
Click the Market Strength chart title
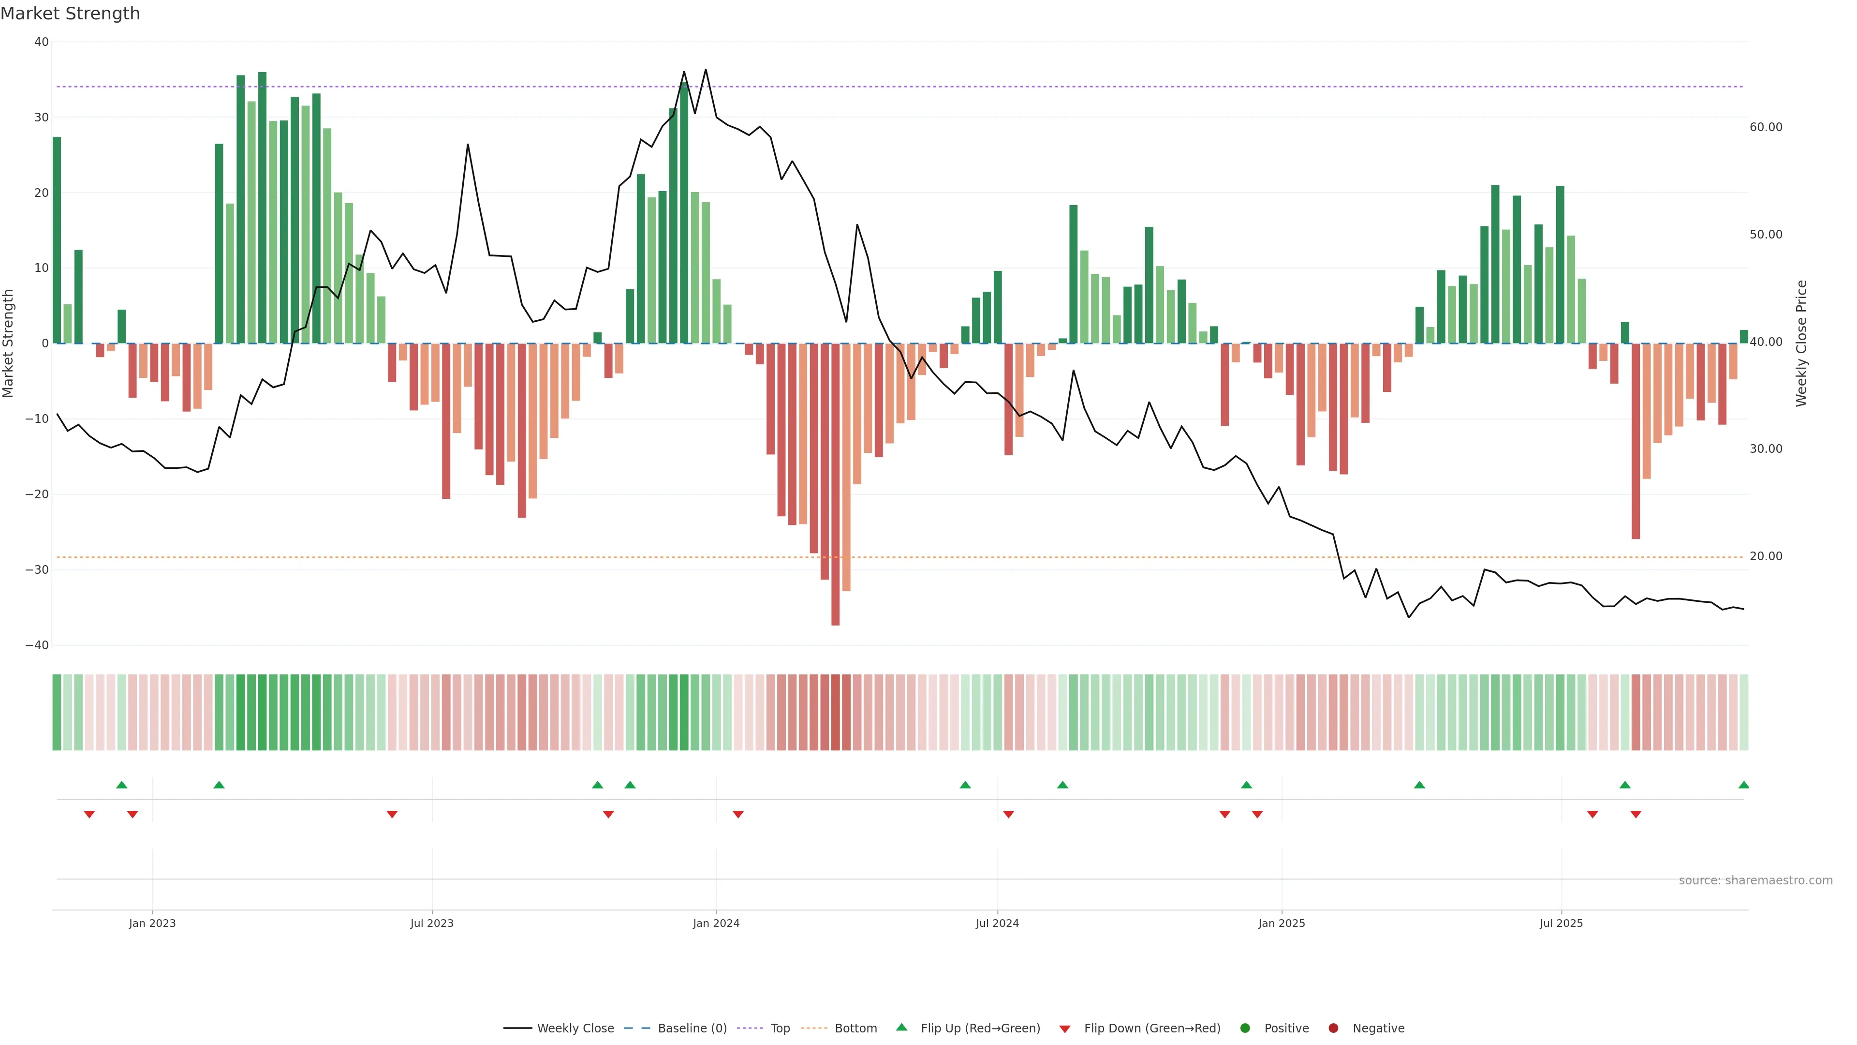point(70,14)
